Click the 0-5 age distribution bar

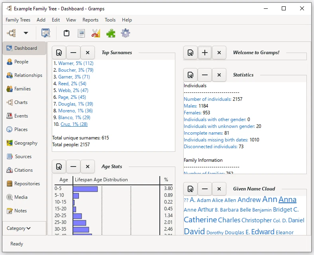(x=85, y=189)
